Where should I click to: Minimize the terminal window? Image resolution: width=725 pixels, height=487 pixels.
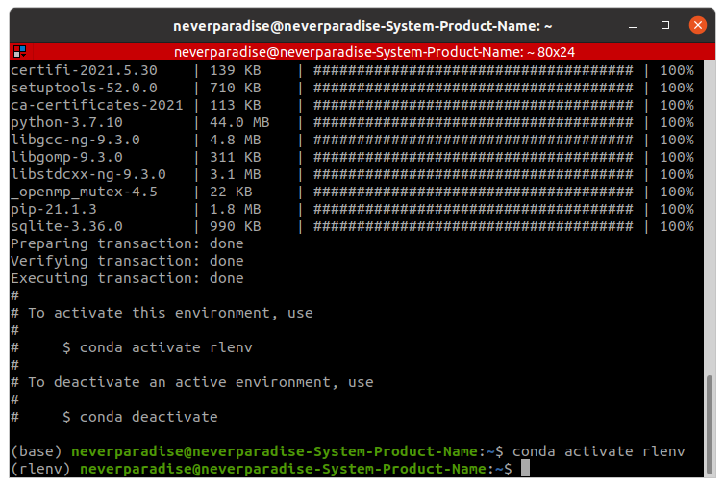pyautogui.click(x=633, y=26)
